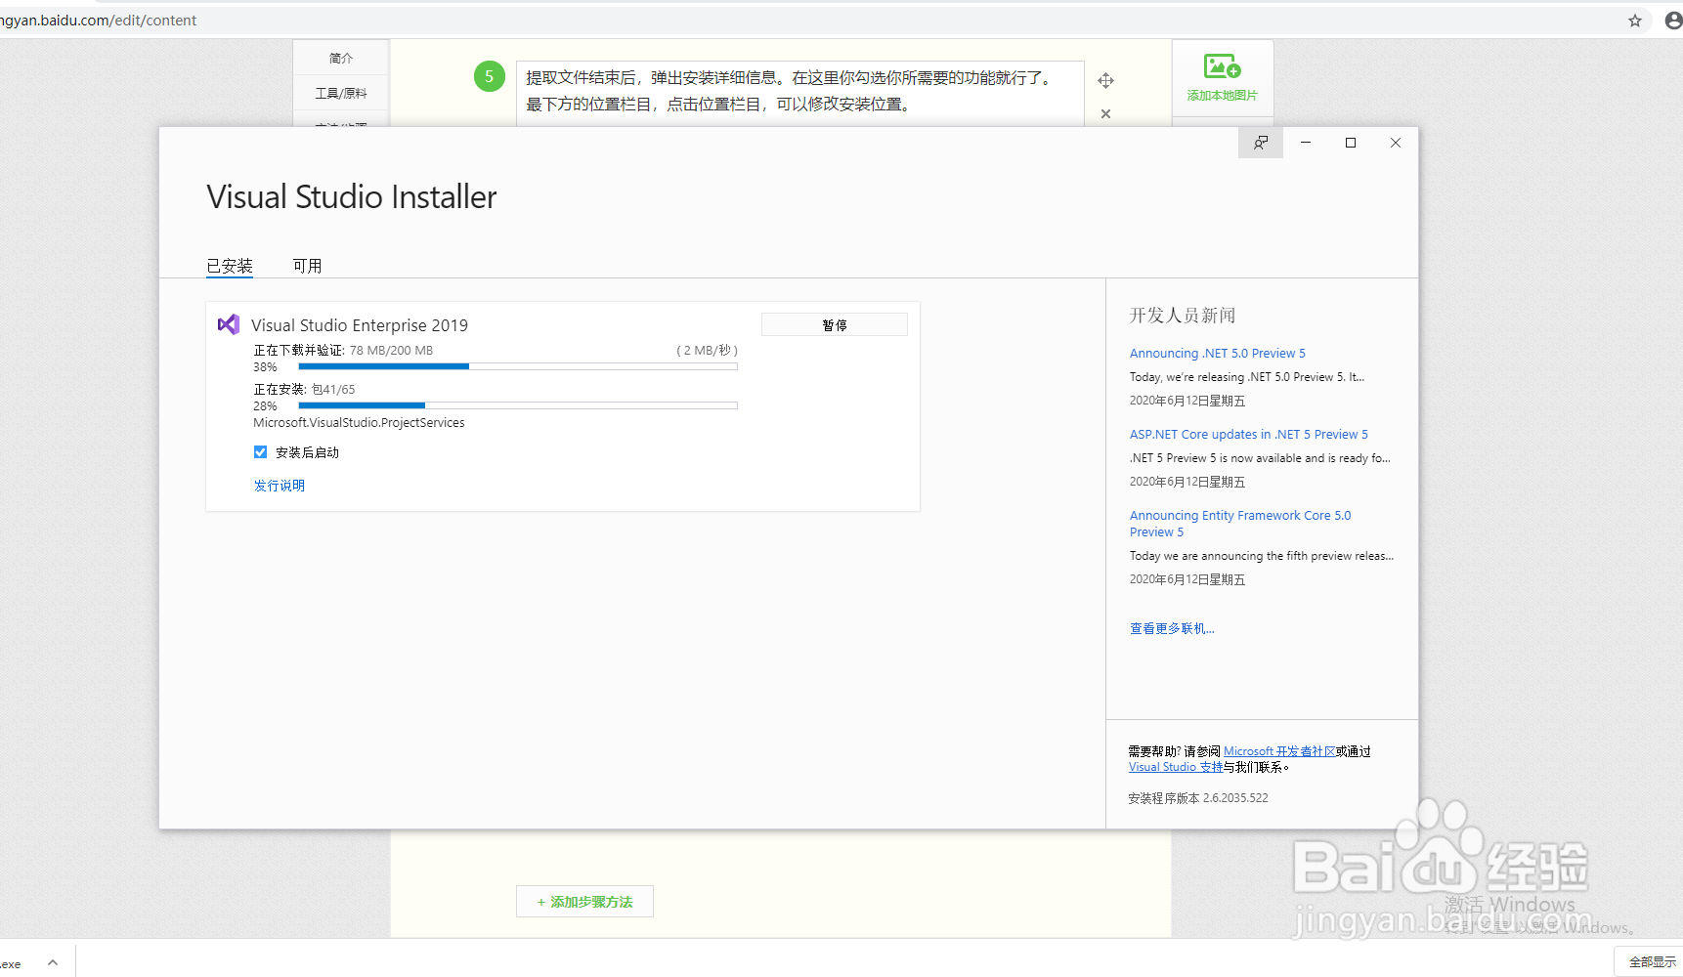Open the Visual Studio 支持 link
This screenshot has width=1683, height=977.
tap(1176, 767)
